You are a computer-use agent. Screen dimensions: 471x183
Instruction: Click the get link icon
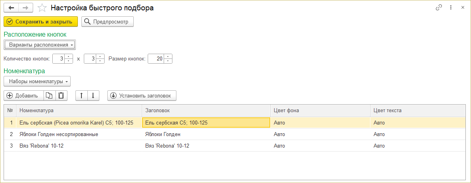439,8
